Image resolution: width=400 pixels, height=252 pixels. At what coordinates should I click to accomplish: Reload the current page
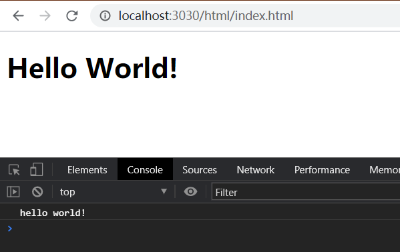point(72,16)
